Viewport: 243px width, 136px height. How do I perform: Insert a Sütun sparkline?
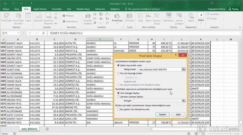[148, 17]
